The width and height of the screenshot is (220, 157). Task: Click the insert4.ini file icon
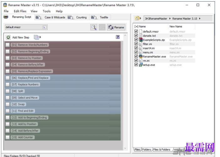pyautogui.click(x=140, y=48)
